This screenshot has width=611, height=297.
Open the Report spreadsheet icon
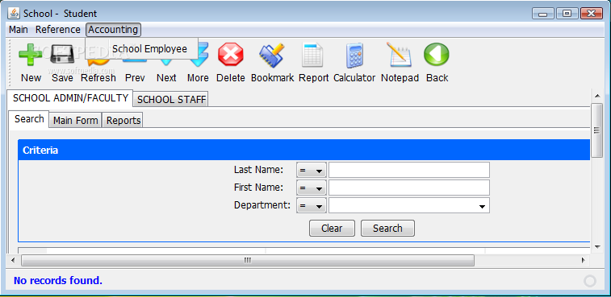[313, 55]
